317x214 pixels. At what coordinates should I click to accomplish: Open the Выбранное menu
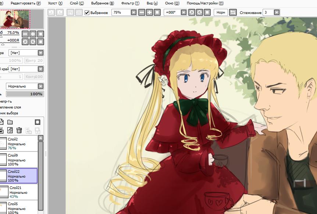pyautogui.click(x=103, y=3)
